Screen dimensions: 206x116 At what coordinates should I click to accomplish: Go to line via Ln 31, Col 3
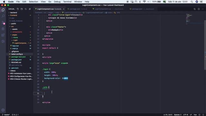pyautogui.click(x=168, y=115)
